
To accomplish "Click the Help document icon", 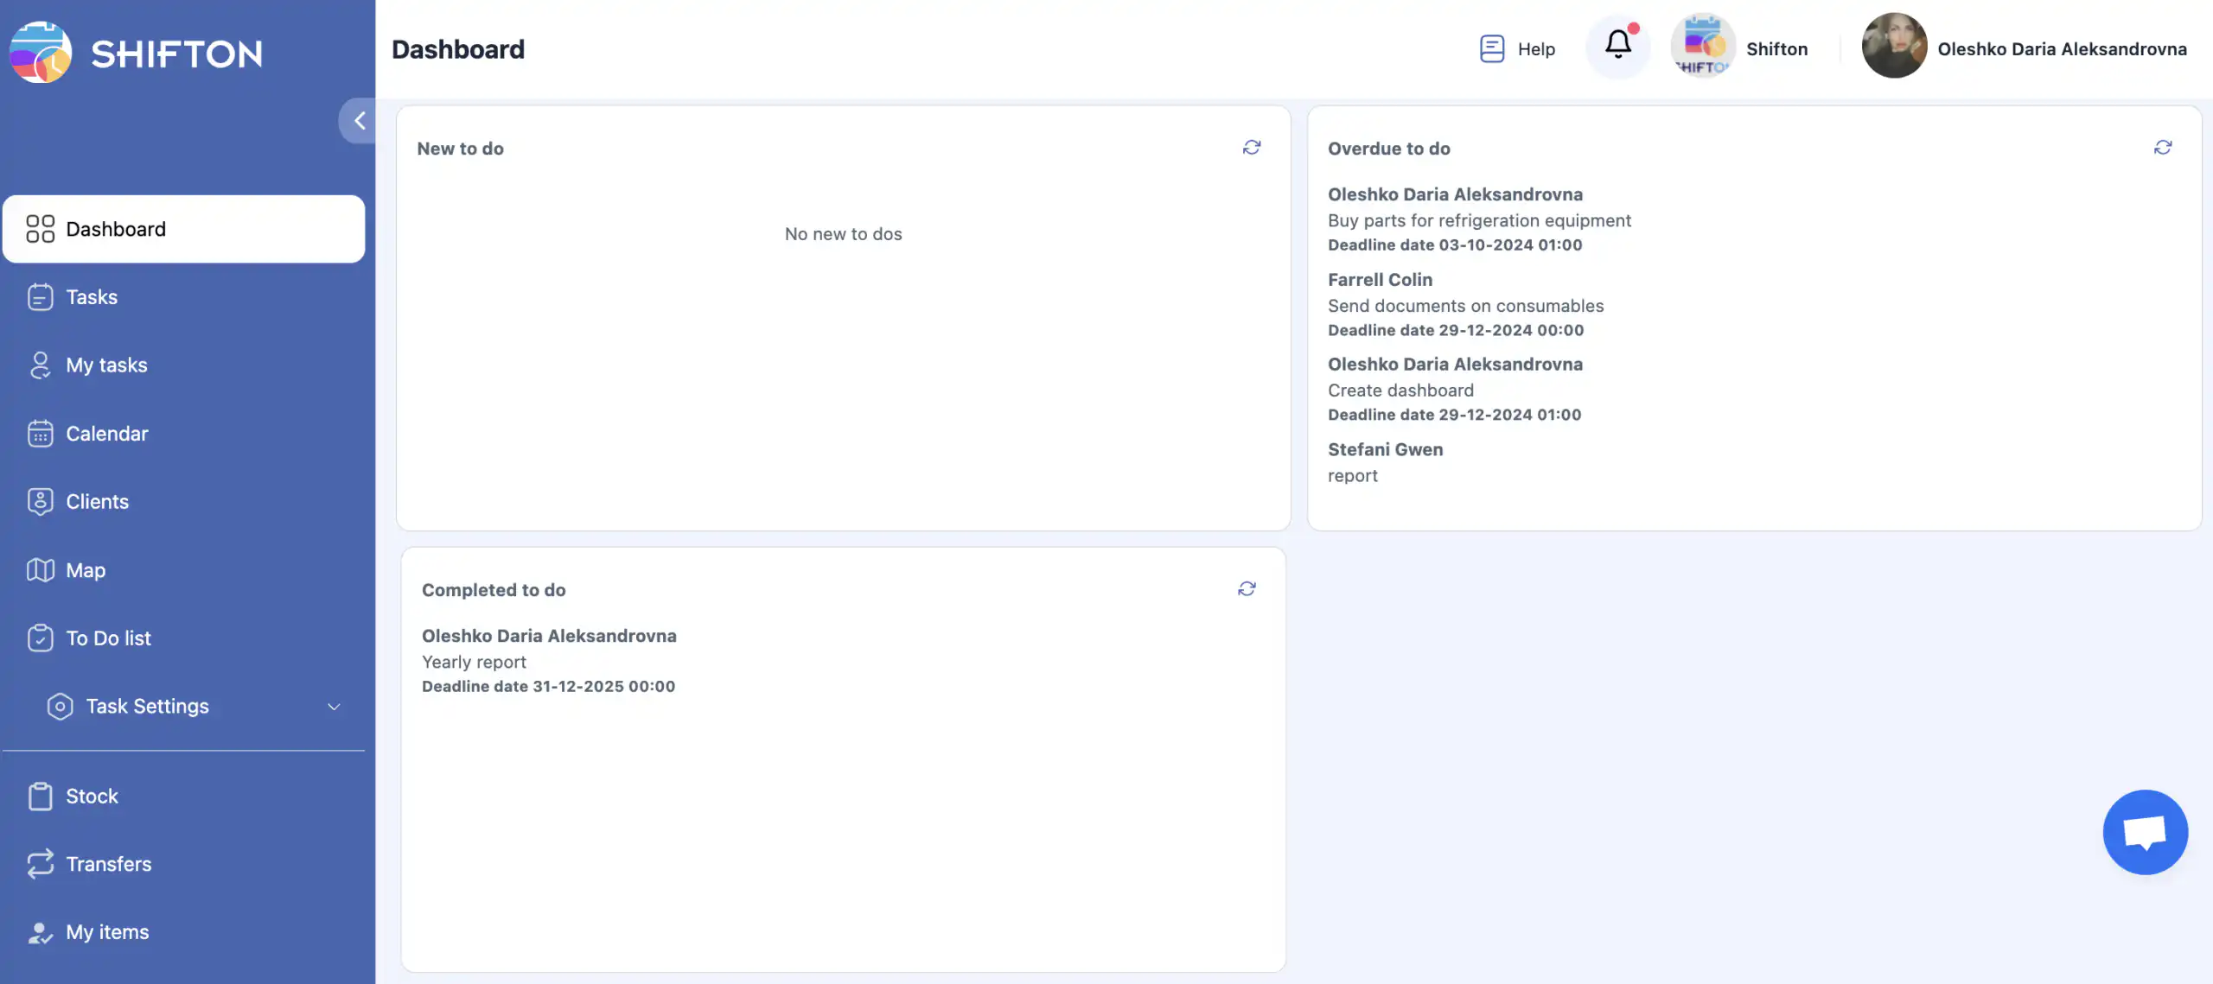I will (x=1492, y=49).
